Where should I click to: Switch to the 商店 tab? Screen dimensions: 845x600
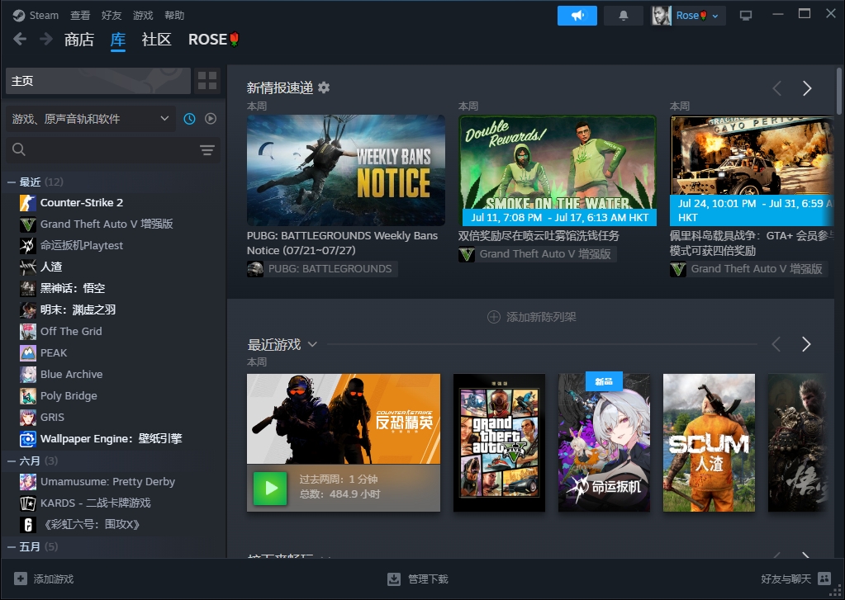tap(79, 40)
